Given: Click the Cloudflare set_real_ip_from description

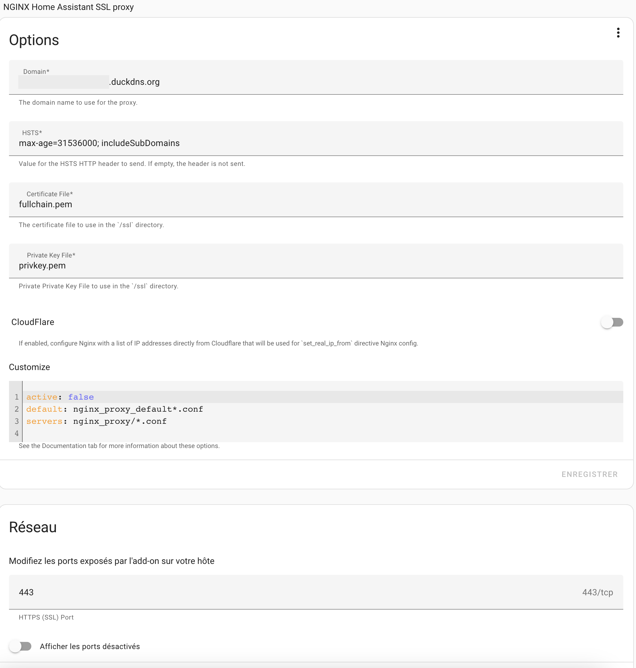Looking at the screenshot, I should (x=218, y=343).
